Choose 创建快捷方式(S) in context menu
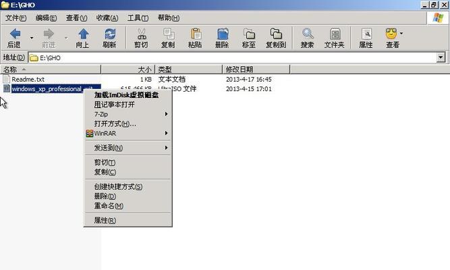This screenshot has height=270, width=450. [x=128, y=187]
